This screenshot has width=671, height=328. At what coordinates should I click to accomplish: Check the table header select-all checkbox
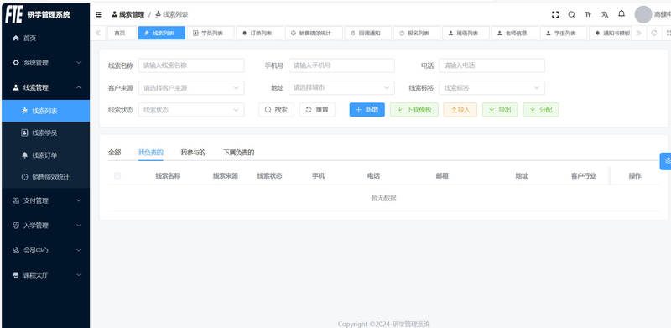coord(117,175)
